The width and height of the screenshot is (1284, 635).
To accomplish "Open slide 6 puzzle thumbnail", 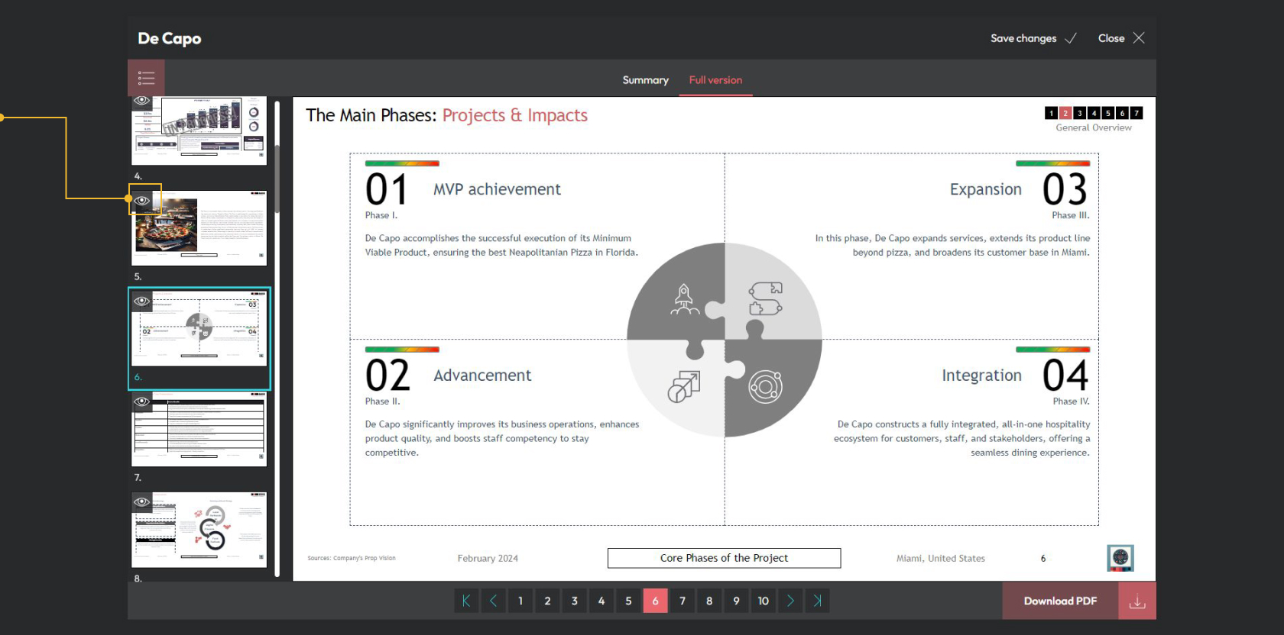I will coord(199,328).
